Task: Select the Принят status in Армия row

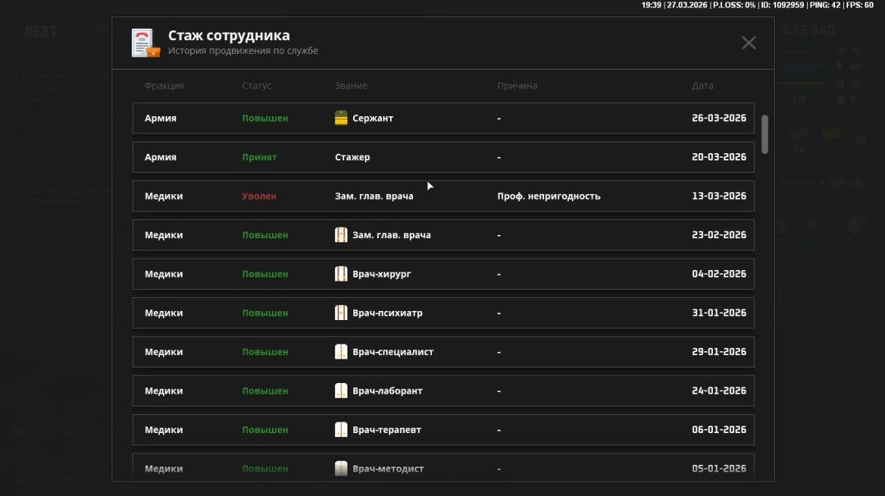Action: pos(259,157)
